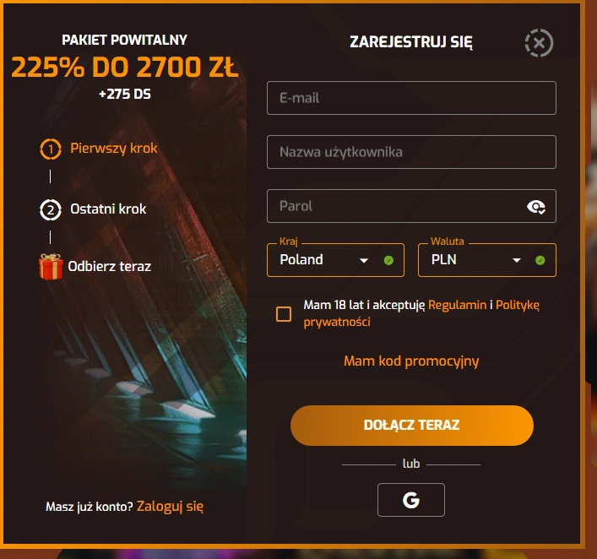This screenshot has width=597, height=559.
Task: Focus the E-mail input field
Action: click(411, 98)
